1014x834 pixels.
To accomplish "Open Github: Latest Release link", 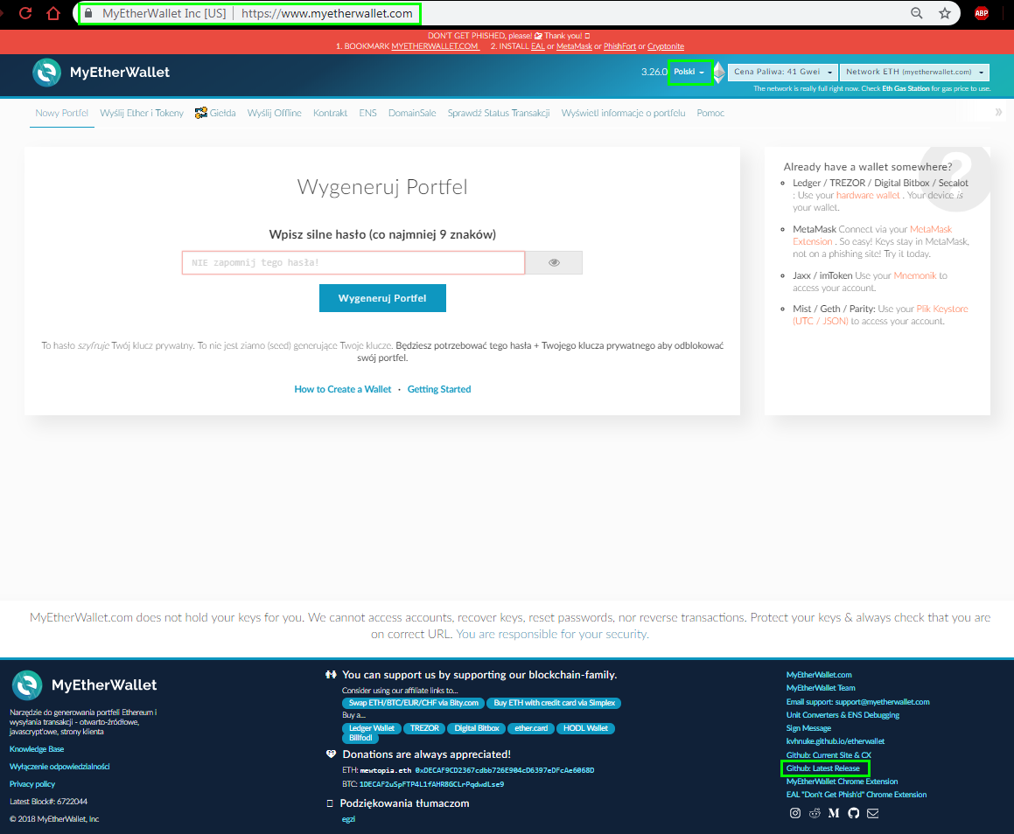I will pos(823,768).
